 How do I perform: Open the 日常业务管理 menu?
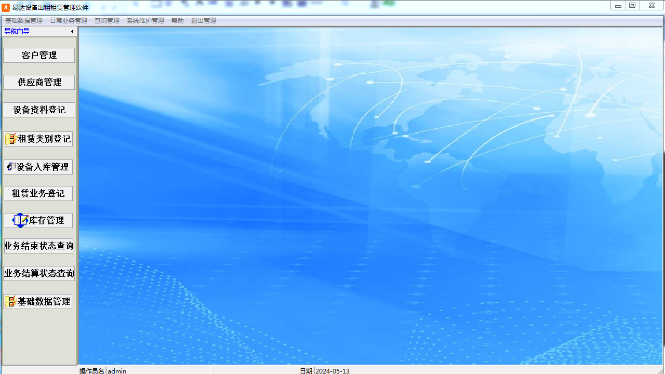[69, 21]
